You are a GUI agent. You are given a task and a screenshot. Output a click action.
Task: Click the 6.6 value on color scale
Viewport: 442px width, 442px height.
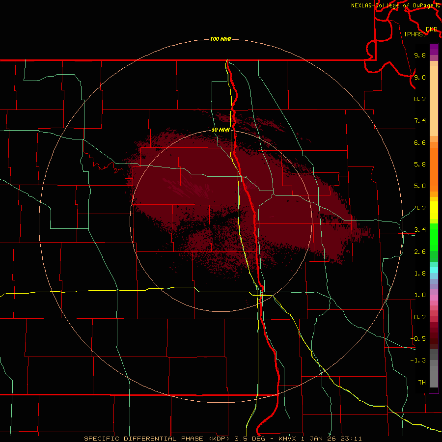click(420, 142)
